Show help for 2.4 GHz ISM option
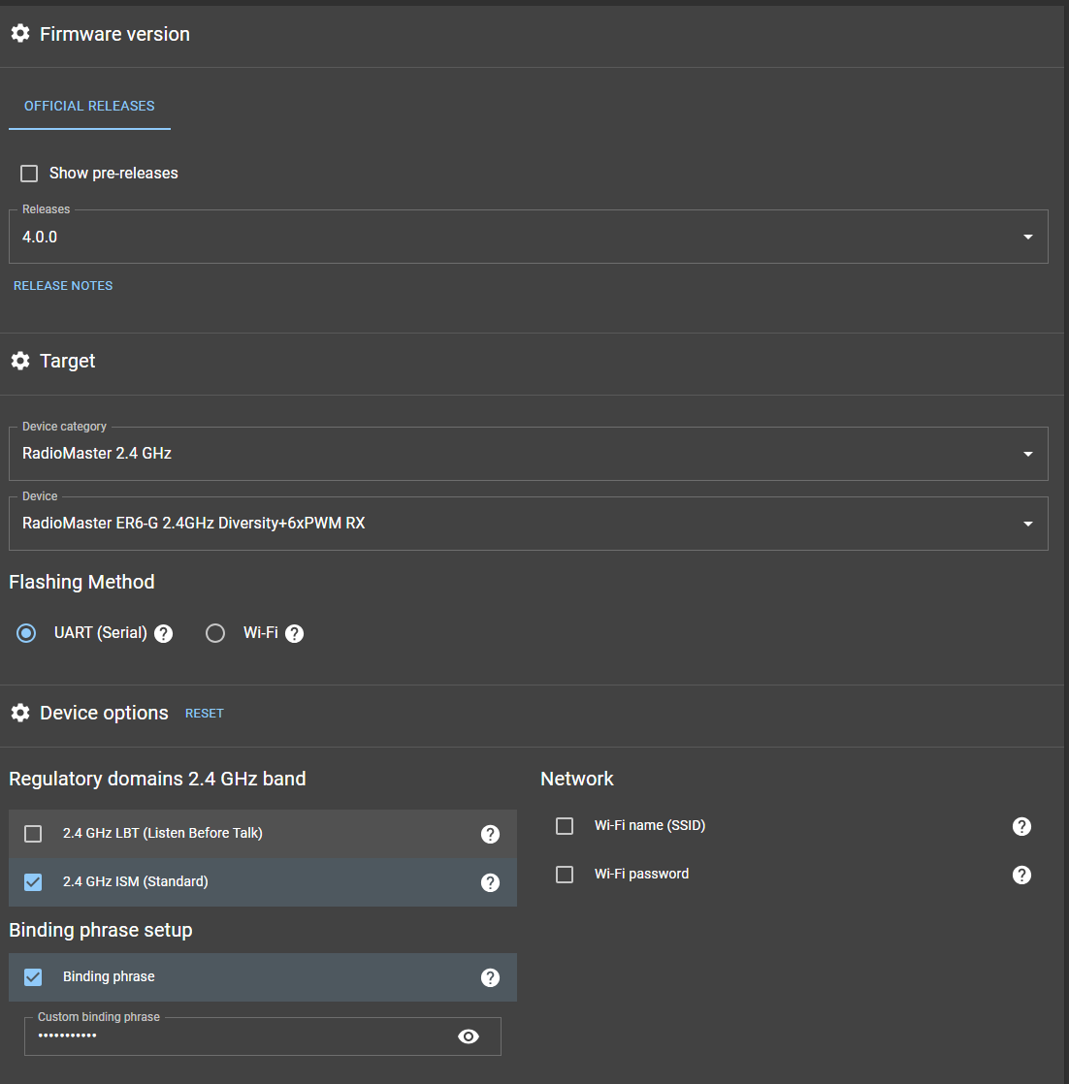Viewport: 1069px width, 1084px height. 490,883
